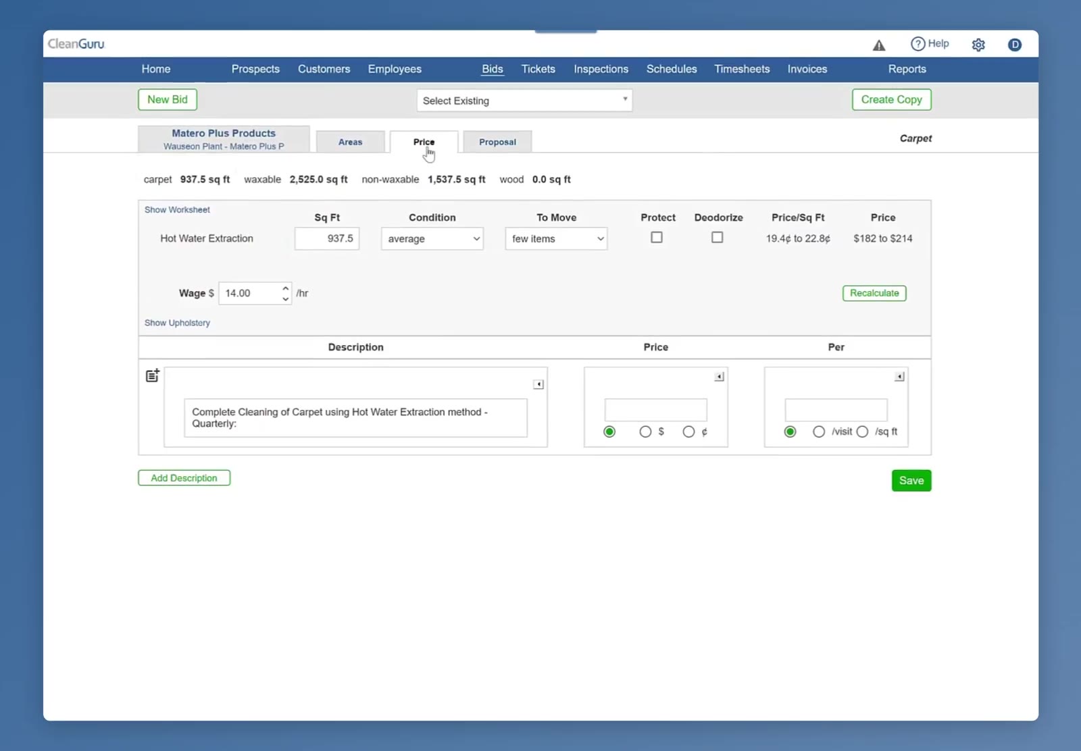Choose the /visit radio option

819,432
